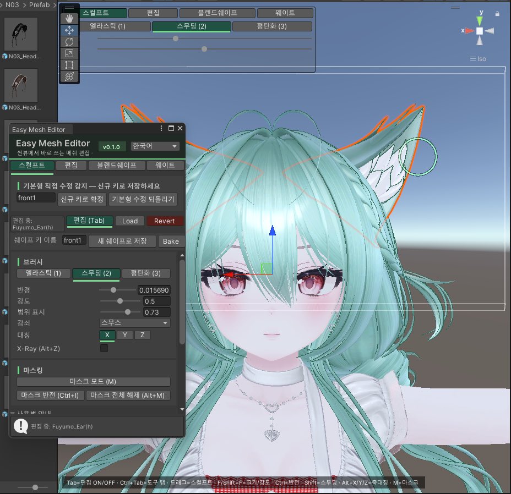The width and height of the screenshot is (511, 494).
Task: Open the 웨이트 tab in editor window
Action: [x=165, y=165]
